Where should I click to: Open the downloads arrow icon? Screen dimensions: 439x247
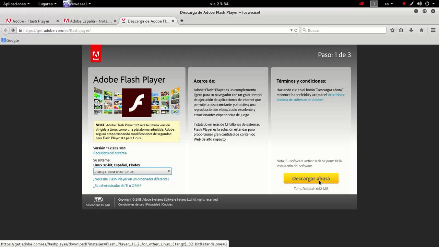pyautogui.click(x=411, y=30)
